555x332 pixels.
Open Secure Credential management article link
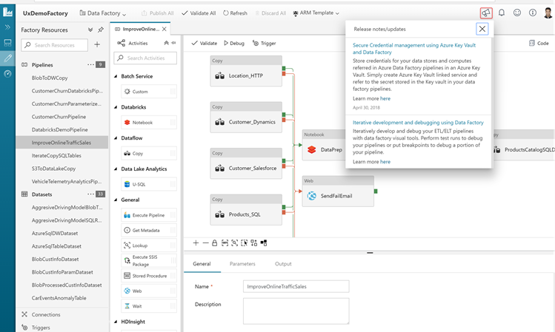tap(414, 49)
